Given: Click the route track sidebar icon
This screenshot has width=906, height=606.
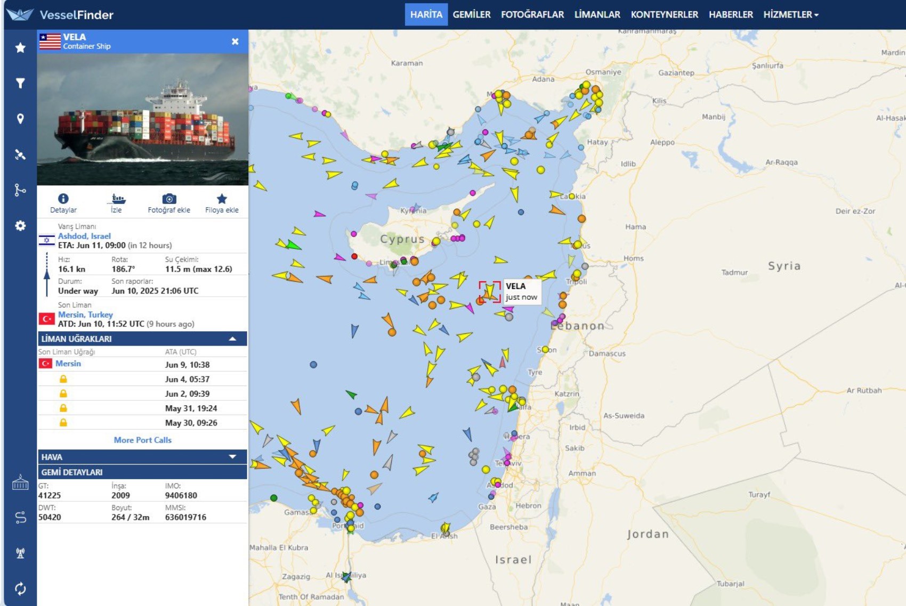Looking at the screenshot, I should 20,517.
